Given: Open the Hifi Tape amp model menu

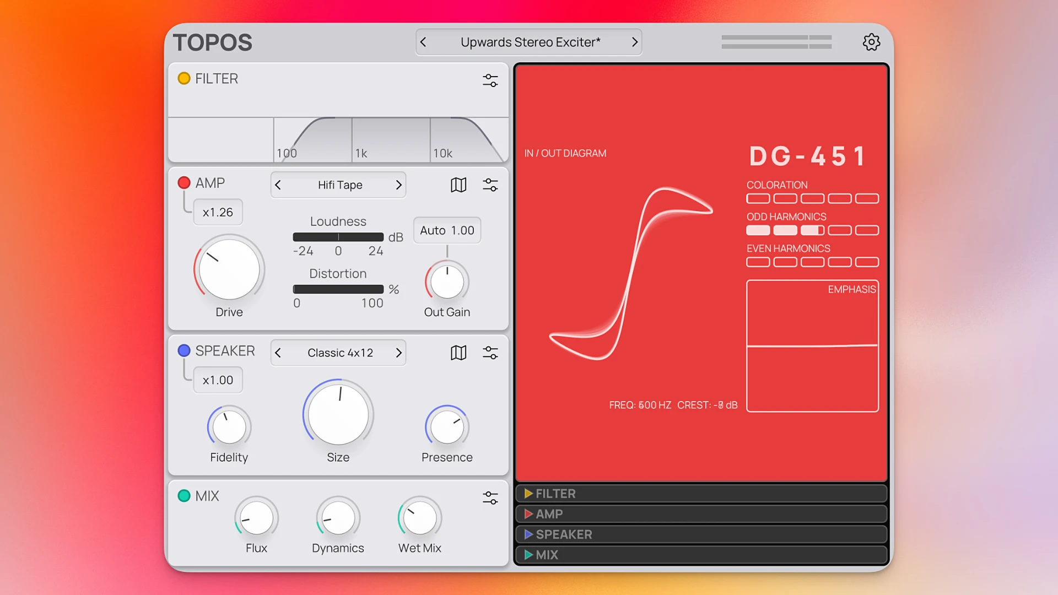Looking at the screenshot, I should (x=339, y=185).
